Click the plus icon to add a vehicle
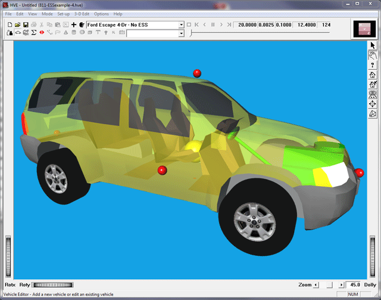381x300 pixels. tap(73, 25)
